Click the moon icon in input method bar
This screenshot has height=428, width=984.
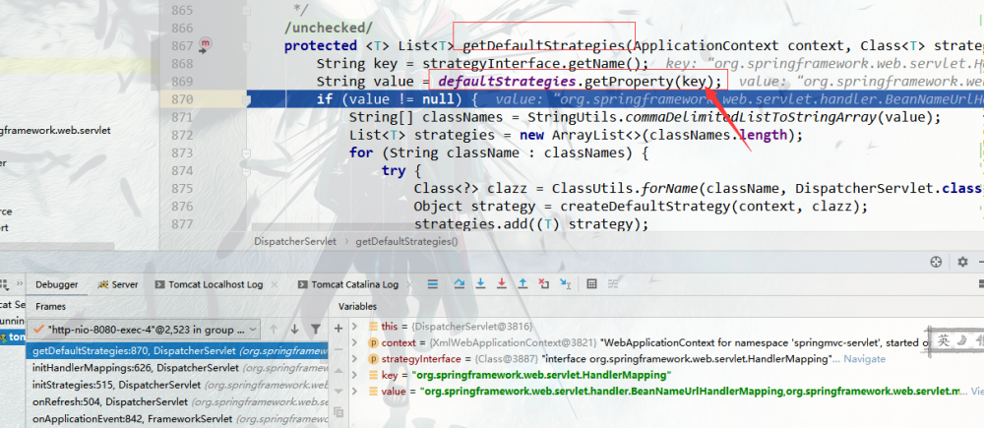(x=960, y=340)
